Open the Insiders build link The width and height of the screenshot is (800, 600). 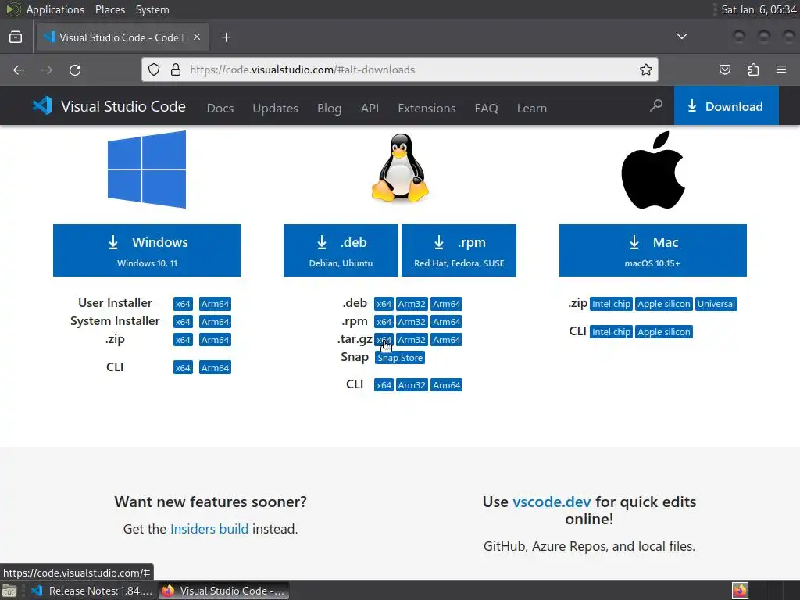tap(209, 529)
